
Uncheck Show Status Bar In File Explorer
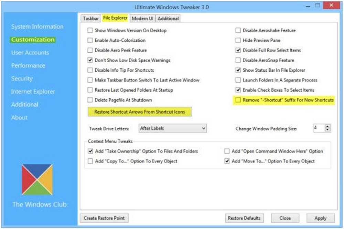[x=238, y=70]
